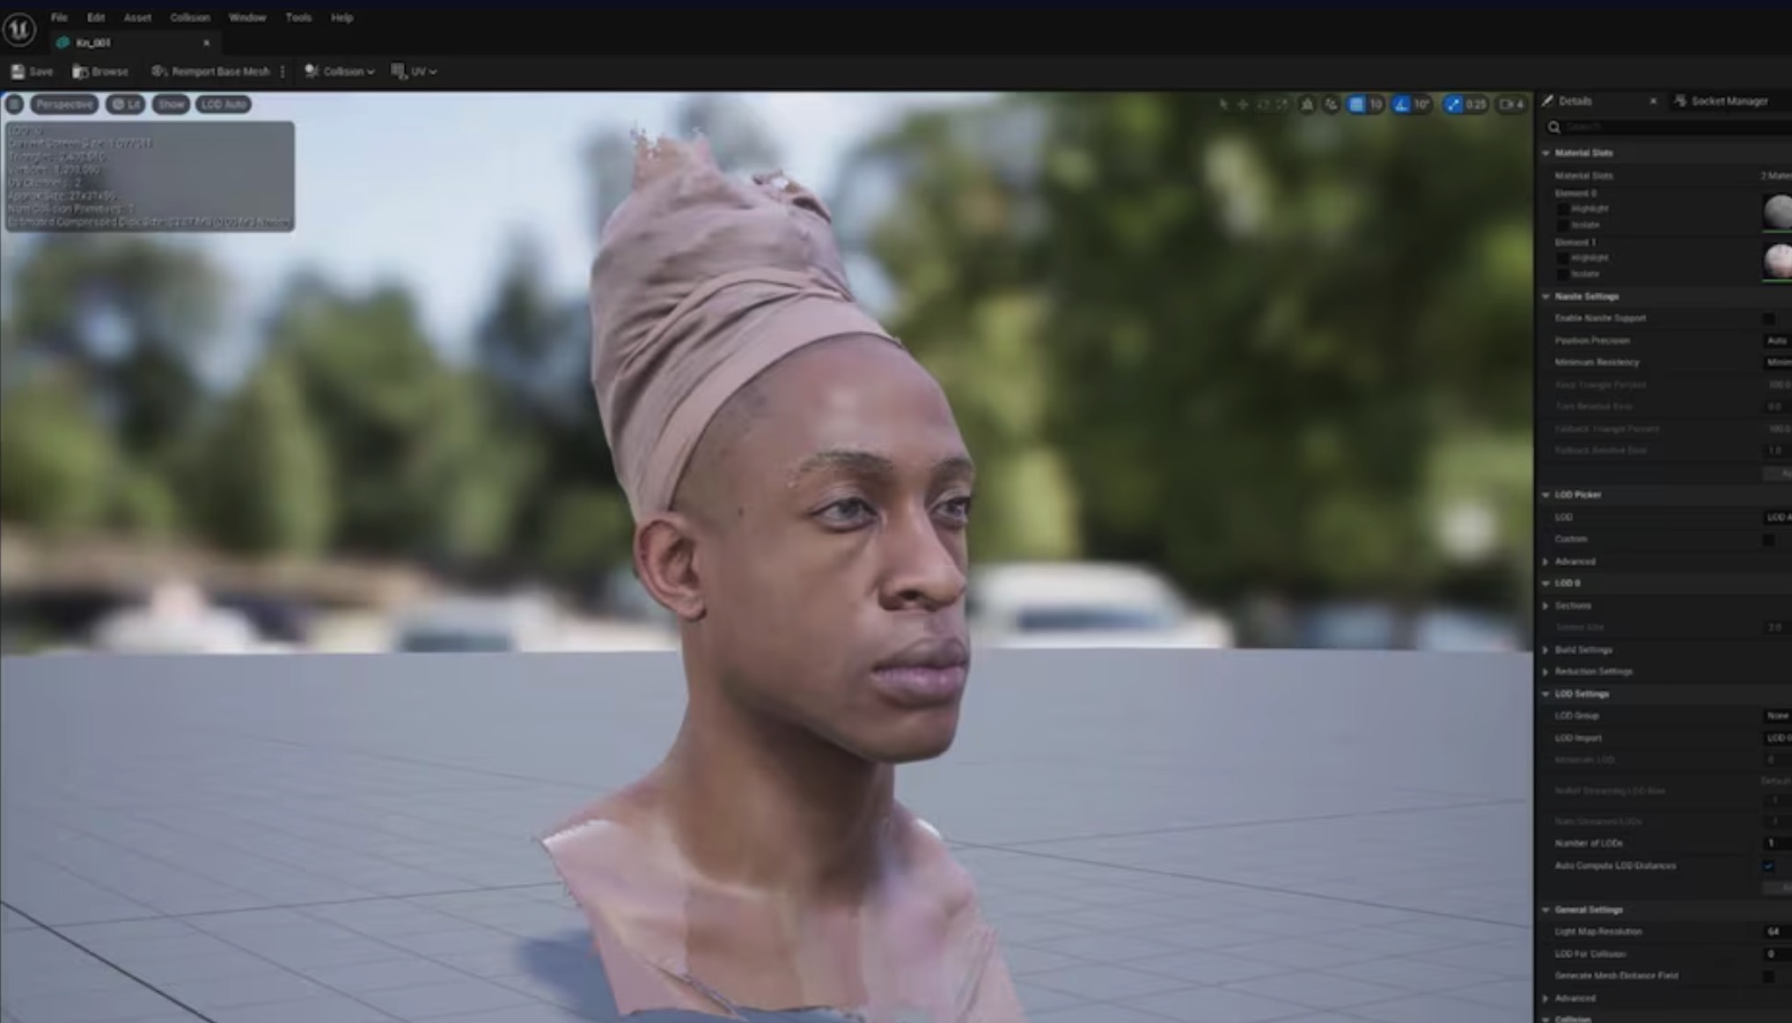Enable Highlight checkbox for Element 0
The image size is (1792, 1023).
[1563, 209]
